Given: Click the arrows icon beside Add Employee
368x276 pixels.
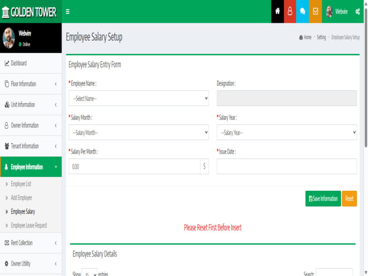Looking at the screenshot, I should pos(7,198).
